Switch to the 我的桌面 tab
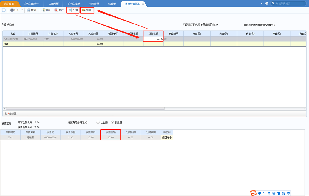Image resolution: width=309 pixels, height=196 pixels. click(x=9, y=4)
